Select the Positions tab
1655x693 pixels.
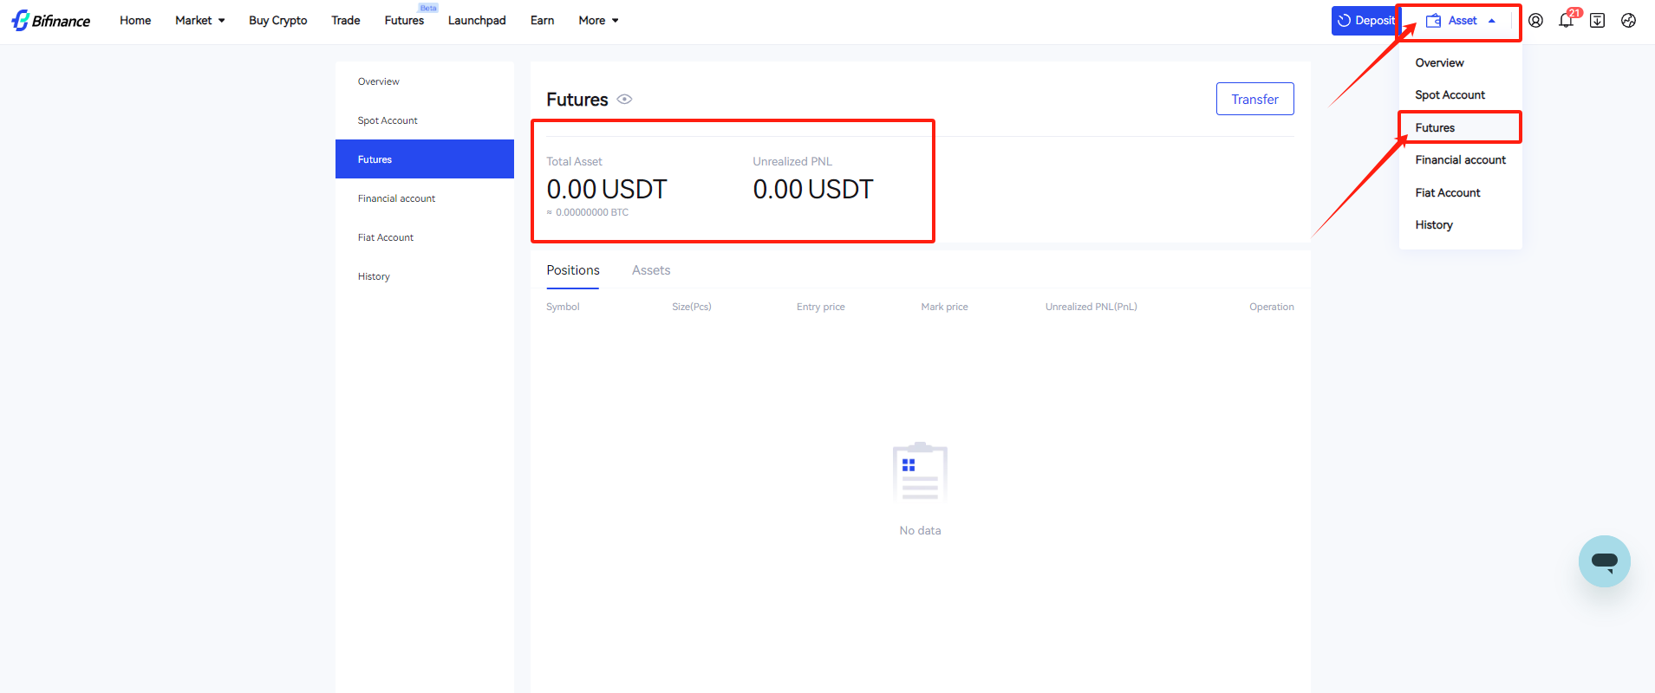tap(573, 270)
